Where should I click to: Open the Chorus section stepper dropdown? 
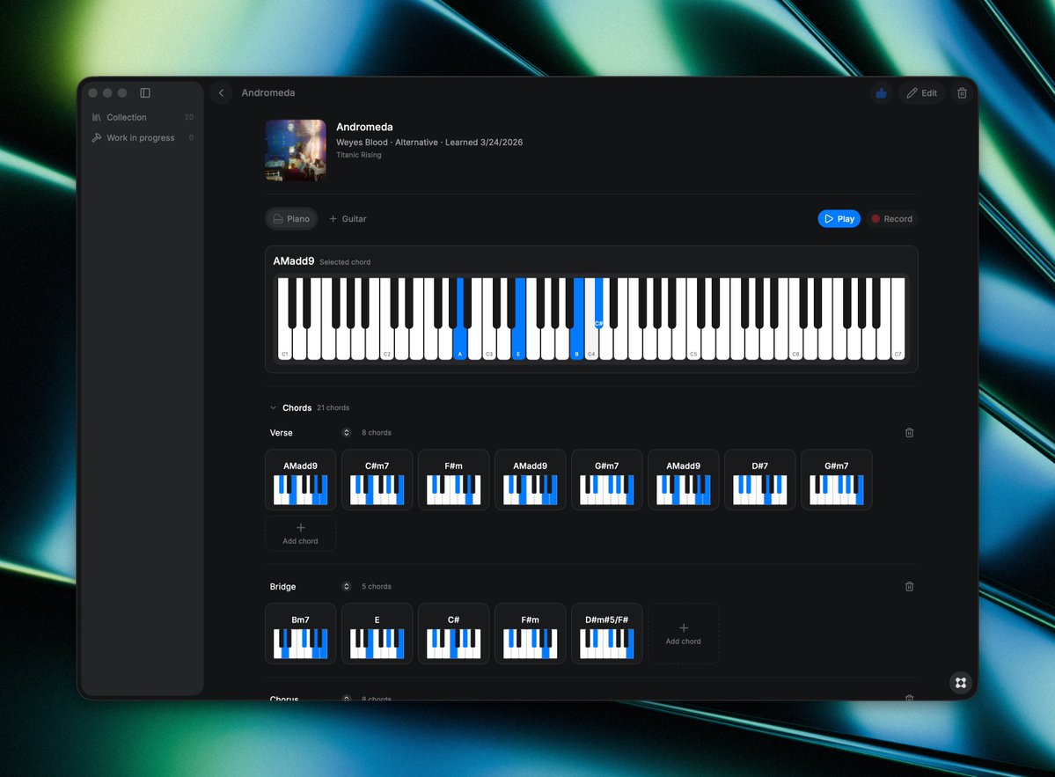(347, 699)
